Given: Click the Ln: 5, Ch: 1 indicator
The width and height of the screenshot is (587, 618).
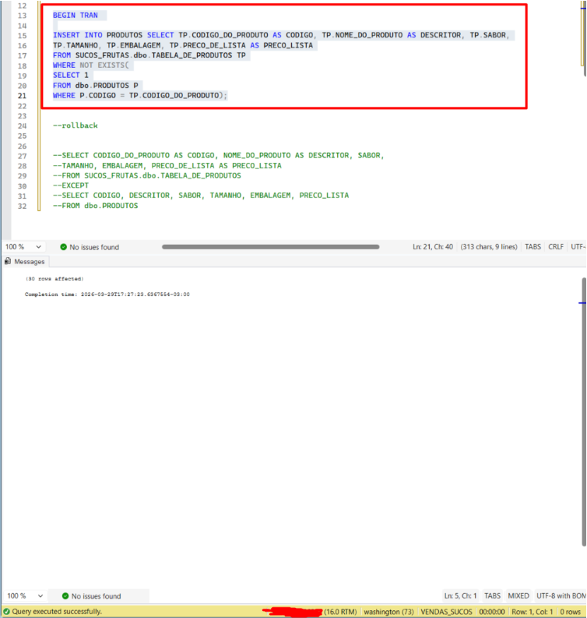Looking at the screenshot, I should 460,595.
